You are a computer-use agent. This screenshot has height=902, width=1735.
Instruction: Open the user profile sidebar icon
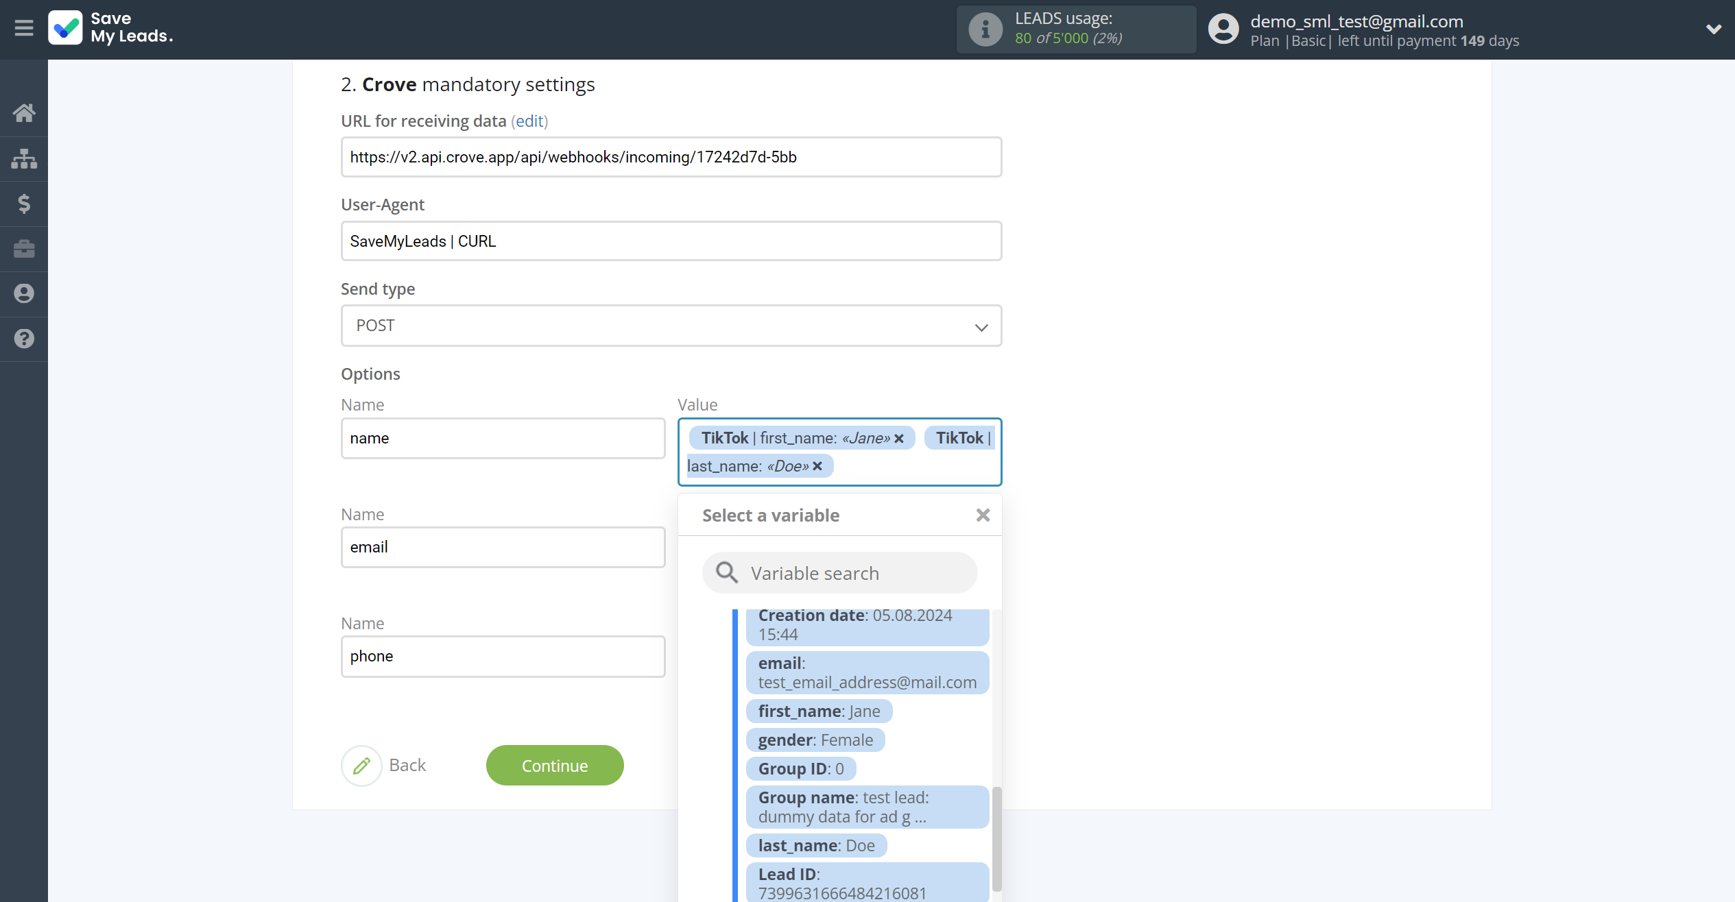point(24,293)
